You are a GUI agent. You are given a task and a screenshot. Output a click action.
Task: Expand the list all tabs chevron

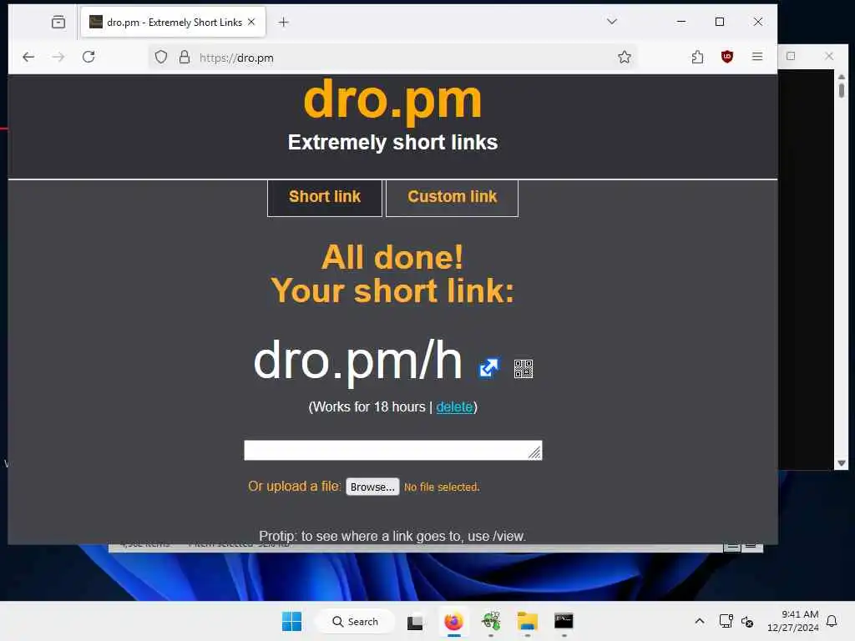[612, 22]
